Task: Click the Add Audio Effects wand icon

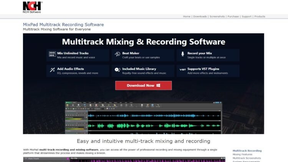Action: 52,70
